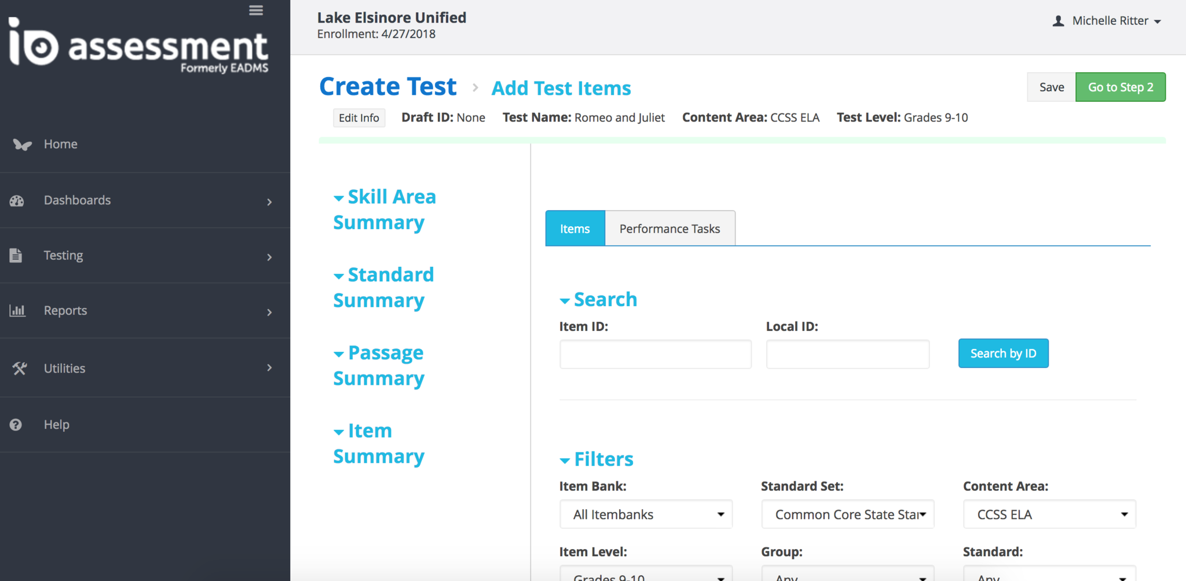Select the Items tab
This screenshot has height=581, width=1186.
point(574,229)
